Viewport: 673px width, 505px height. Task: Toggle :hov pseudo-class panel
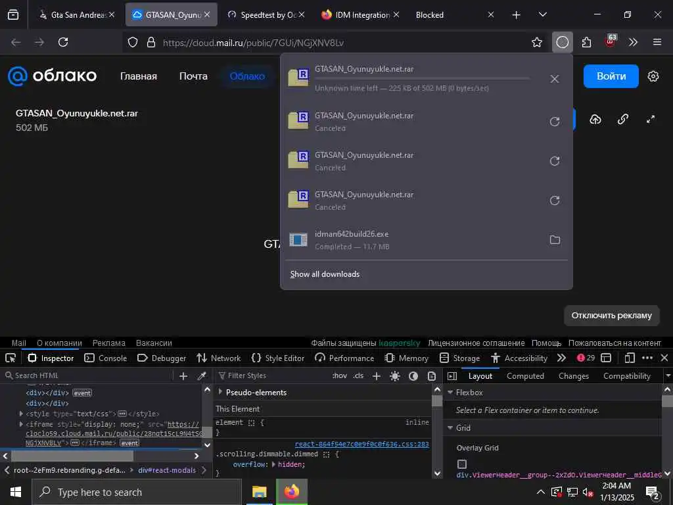coord(340,375)
